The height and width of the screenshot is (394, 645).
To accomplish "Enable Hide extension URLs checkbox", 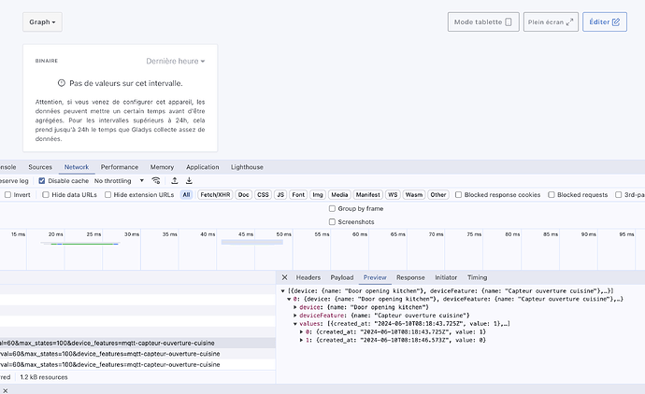I will click(107, 195).
